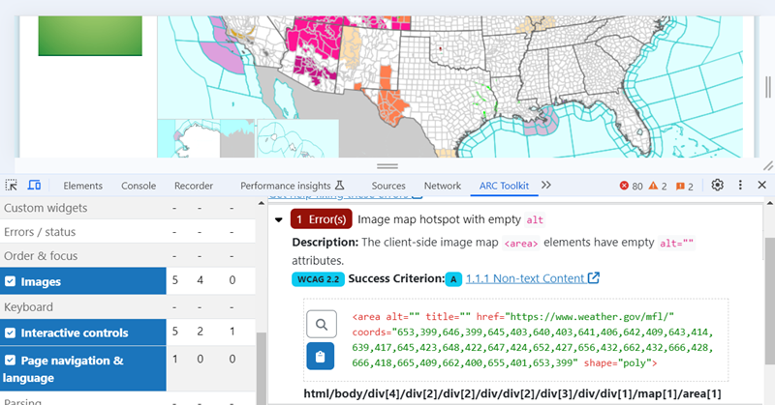Switch to the Console tab

pyautogui.click(x=139, y=186)
